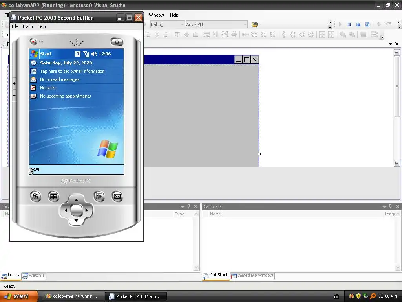
Task: Tap the record button on the emulator
Action: [33, 41]
